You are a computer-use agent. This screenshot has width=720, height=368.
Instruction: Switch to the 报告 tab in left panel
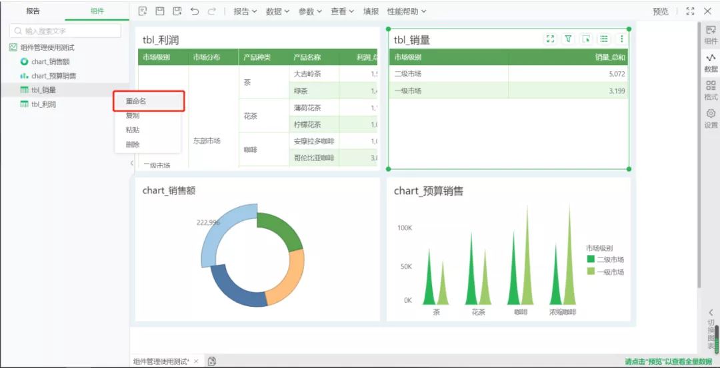(x=33, y=11)
